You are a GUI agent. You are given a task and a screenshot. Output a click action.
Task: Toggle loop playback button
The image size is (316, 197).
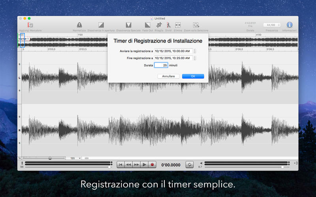[x=190, y=165]
